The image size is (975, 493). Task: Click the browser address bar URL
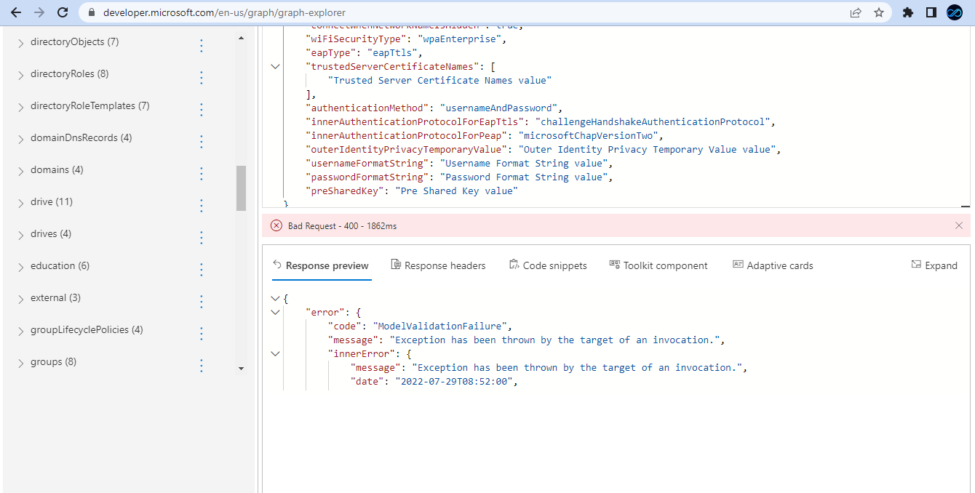click(x=224, y=12)
